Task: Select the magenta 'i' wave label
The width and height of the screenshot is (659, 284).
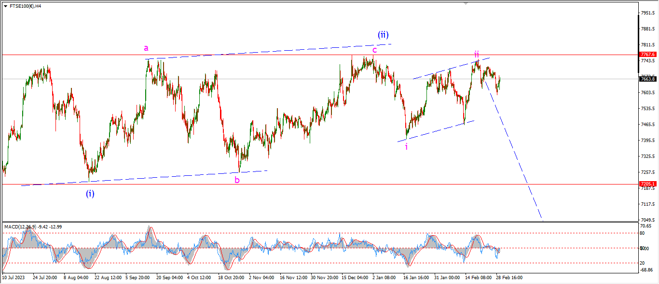Action: [406, 147]
